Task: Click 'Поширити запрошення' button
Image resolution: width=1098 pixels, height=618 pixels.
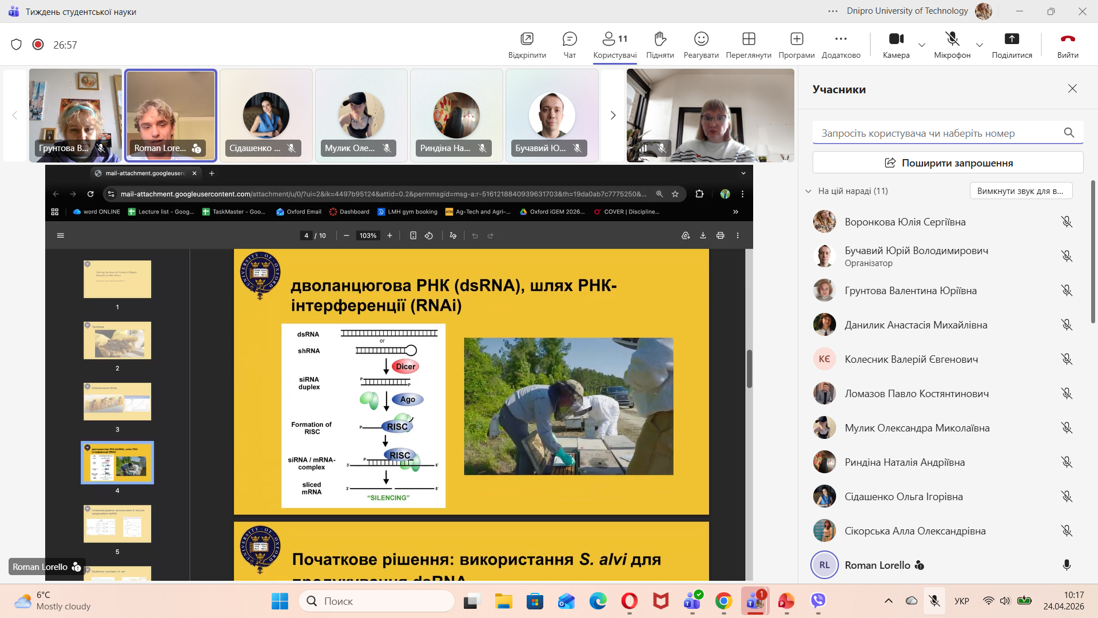Action: pyautogui.click(x=948, y=163)
